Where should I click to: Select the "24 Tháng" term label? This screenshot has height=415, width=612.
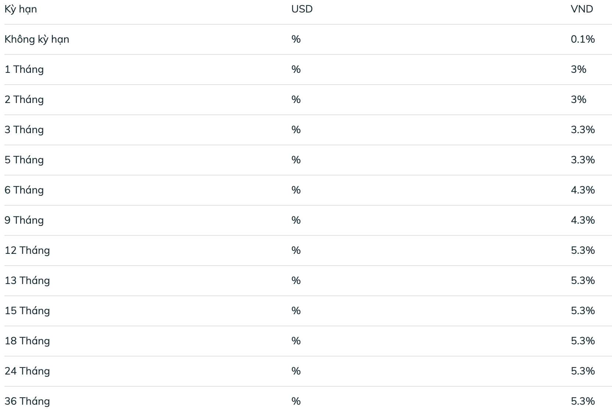(x=27, y=371)
